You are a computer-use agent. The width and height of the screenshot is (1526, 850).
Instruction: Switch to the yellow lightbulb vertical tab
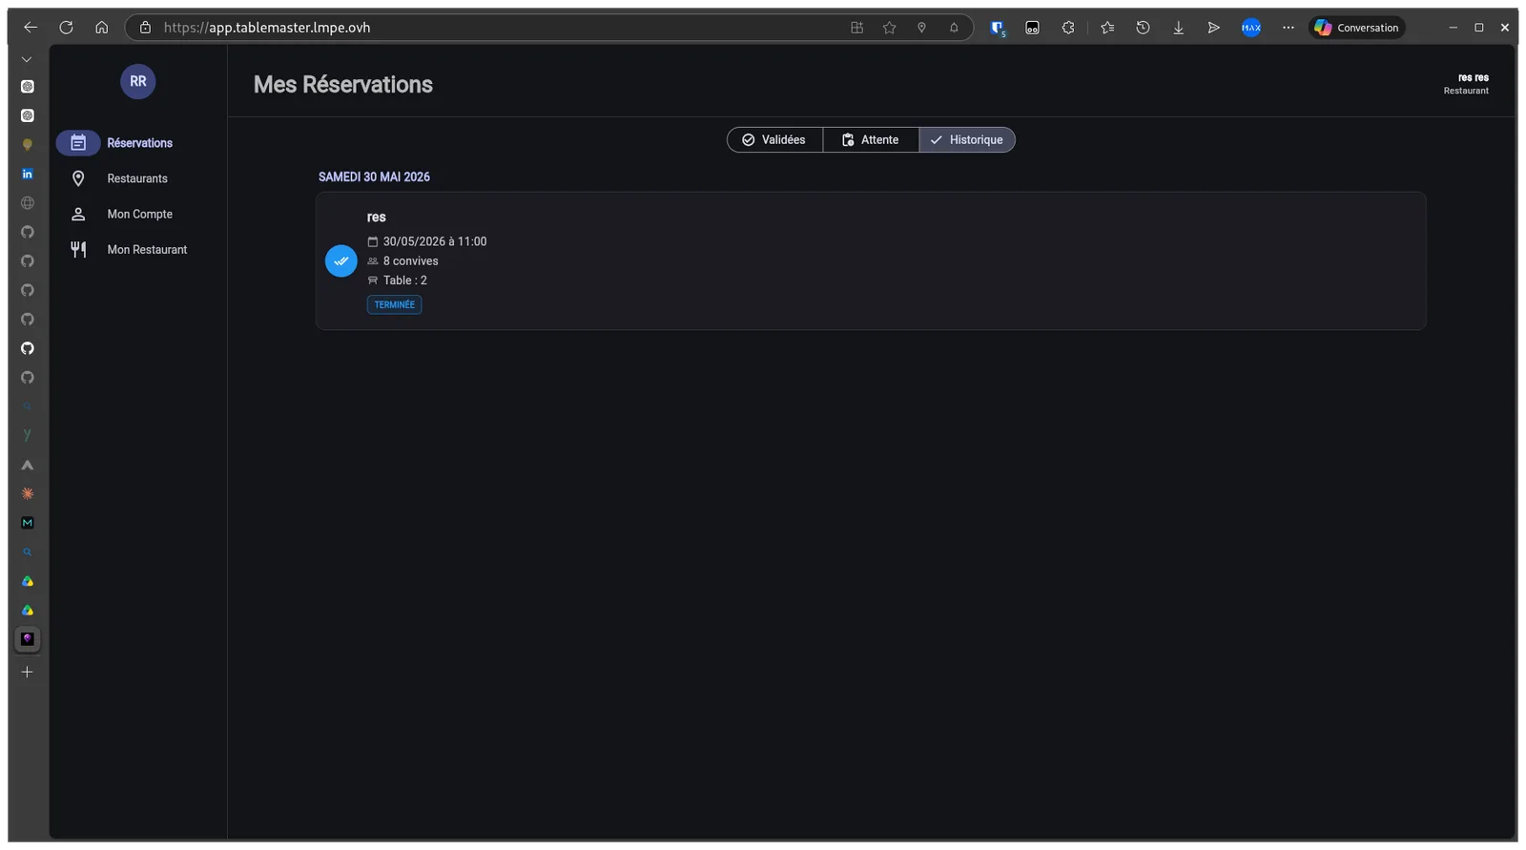click(x=28, y=145)
